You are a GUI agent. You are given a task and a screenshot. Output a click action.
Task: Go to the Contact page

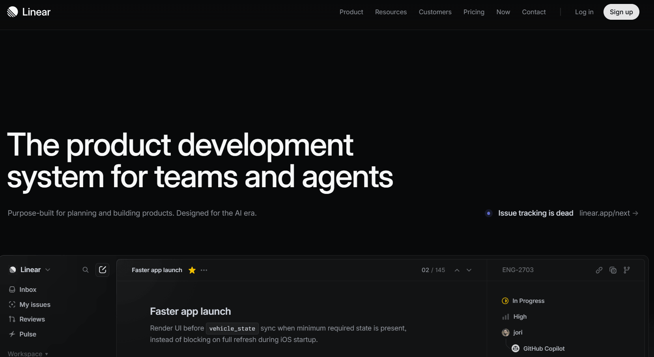point(534,12)
